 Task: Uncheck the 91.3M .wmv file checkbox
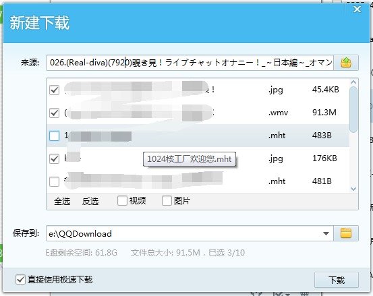click(54, 113)
